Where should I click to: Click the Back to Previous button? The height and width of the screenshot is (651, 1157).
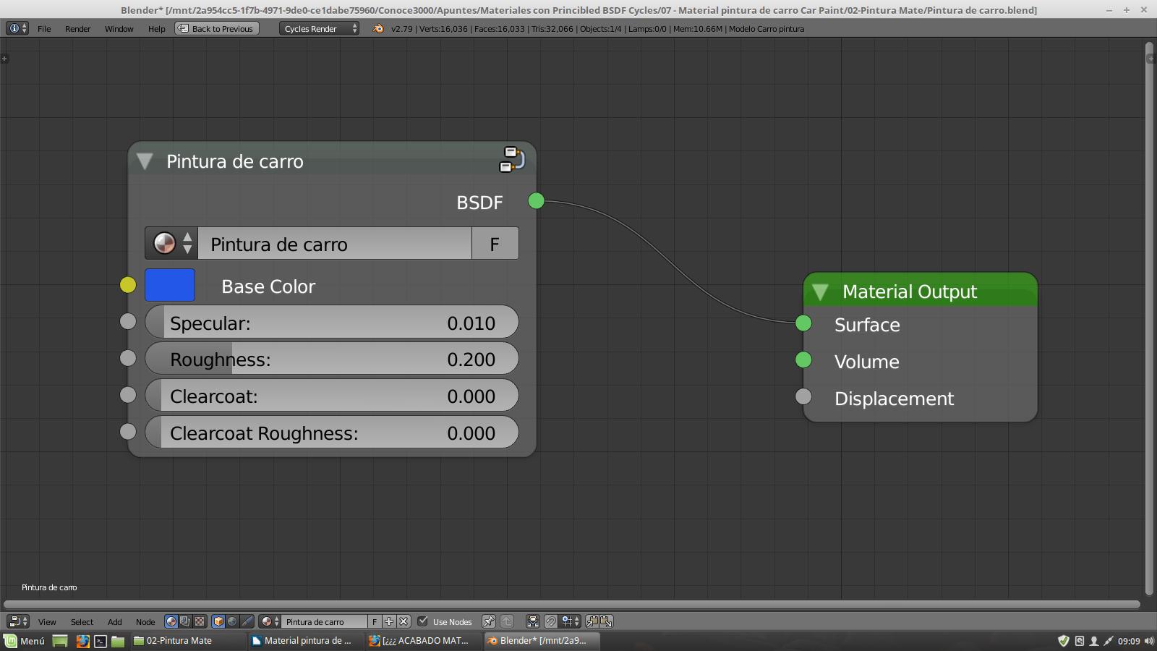click(216, 28)
